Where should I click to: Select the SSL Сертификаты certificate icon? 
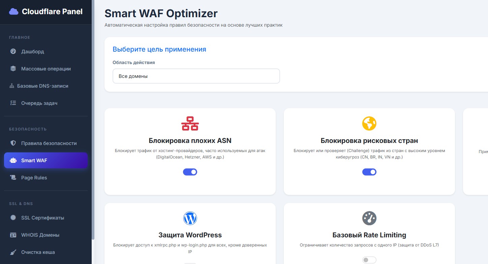click(13, 217)
